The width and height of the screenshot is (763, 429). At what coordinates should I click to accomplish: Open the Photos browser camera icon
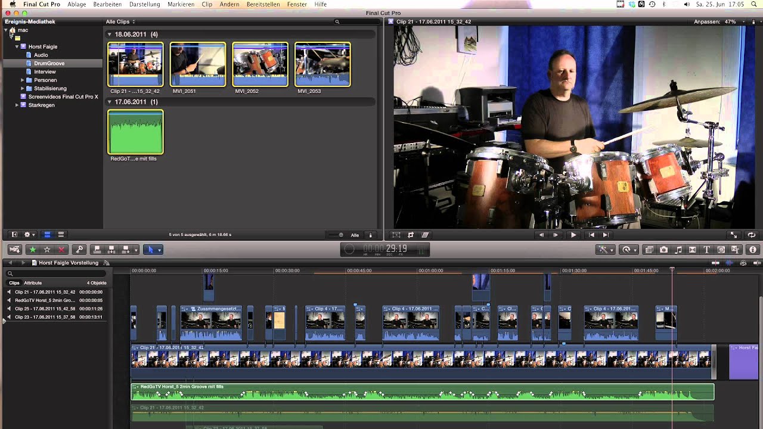(663, 250)
